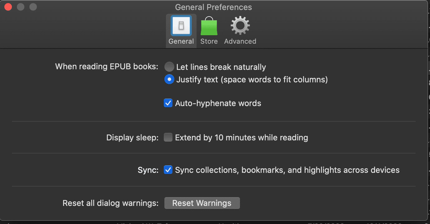Open the General light-switch icon

point(181,26)
